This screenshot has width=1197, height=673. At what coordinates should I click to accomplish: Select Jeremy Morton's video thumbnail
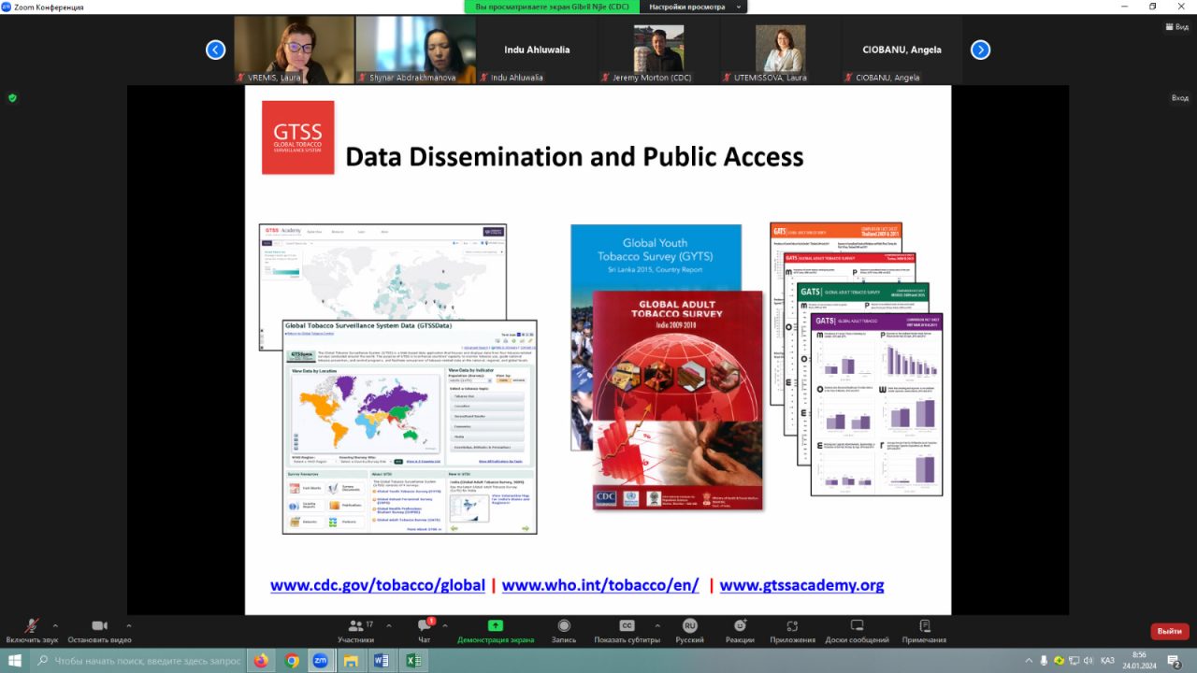658,50
